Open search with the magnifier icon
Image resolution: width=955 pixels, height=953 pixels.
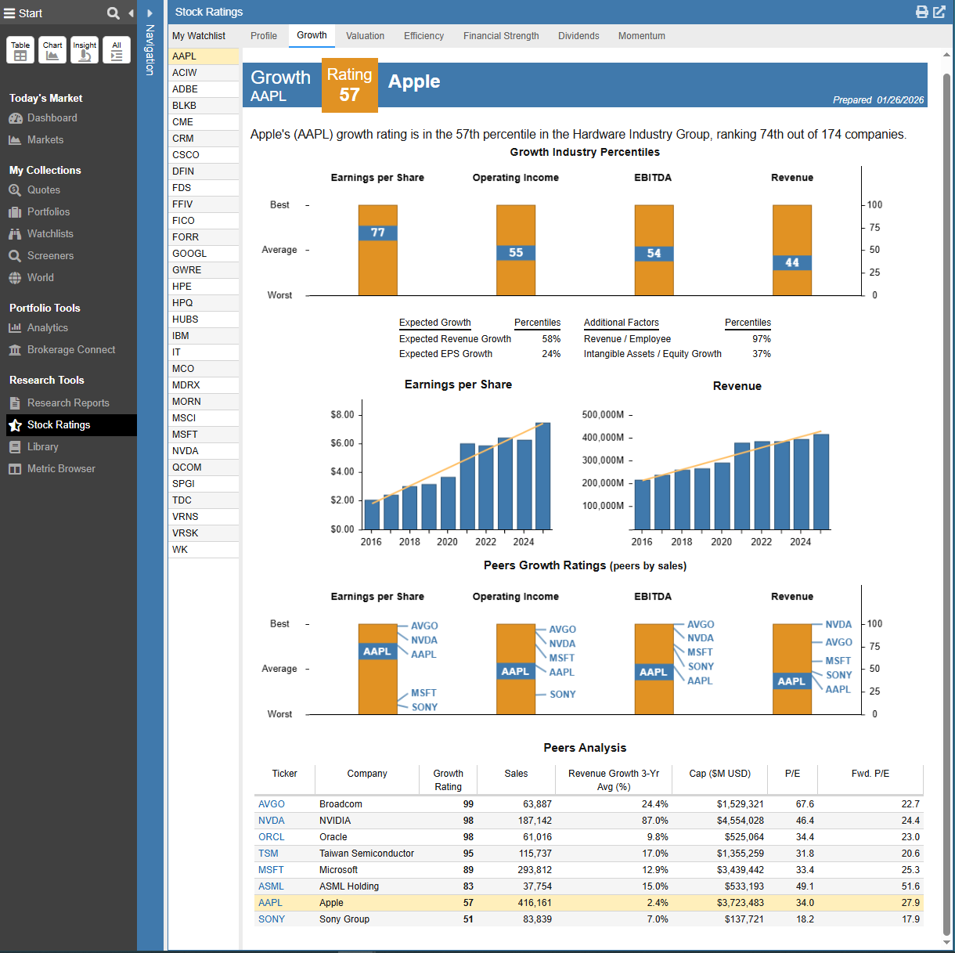tap(114, 13)
